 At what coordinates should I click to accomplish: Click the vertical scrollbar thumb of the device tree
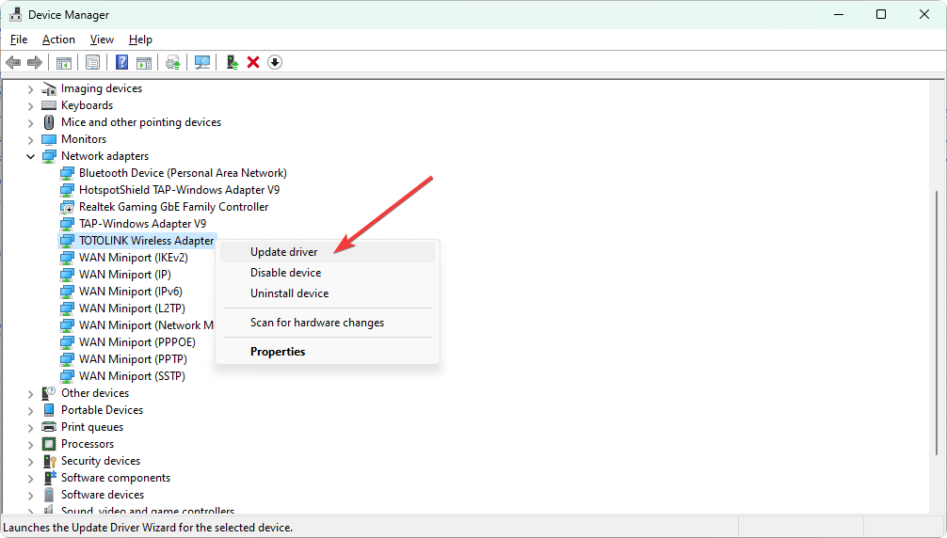click(938, 323)
